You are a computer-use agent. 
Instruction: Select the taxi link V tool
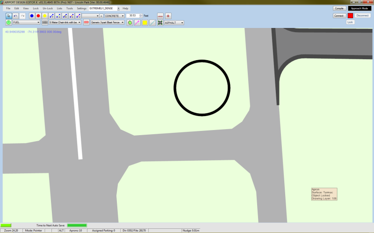[x=78, y=16]
